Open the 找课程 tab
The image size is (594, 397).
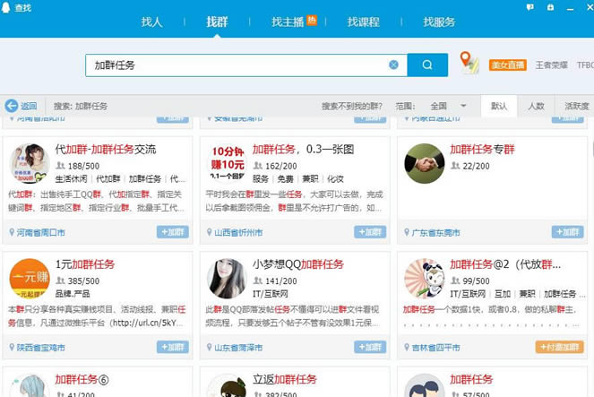(x=364, y=22)
